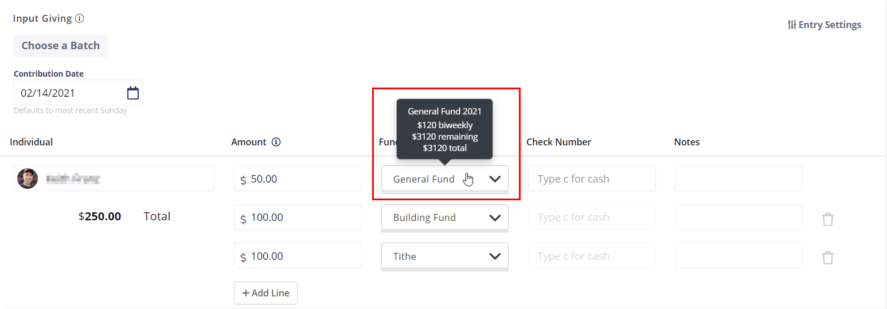Delete the Tithe contribution line
The width and height of the screenshot is (887, 309).
tap(827, 257)
